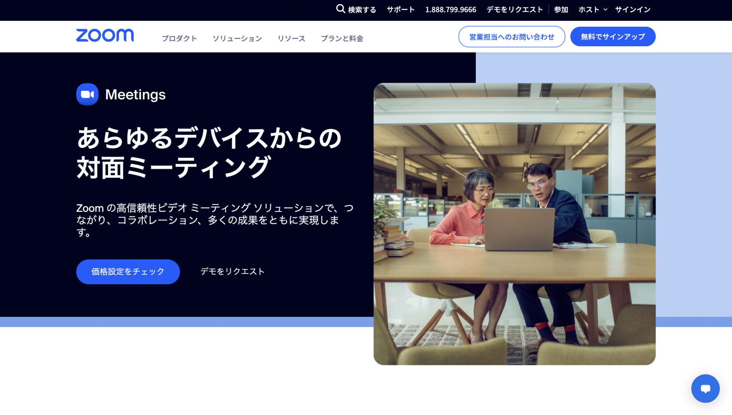Click 無料でサインアップ button
This screenshot has height=415, width=732.
point(612,36)
